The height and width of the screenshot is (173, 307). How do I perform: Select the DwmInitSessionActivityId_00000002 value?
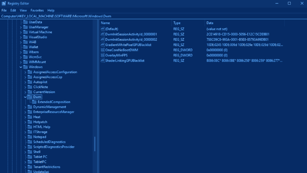(131, 40)
